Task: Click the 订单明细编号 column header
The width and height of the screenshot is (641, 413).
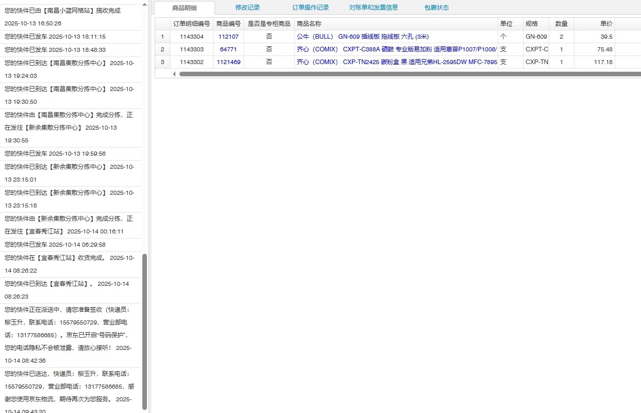Action: click(192, 24)
